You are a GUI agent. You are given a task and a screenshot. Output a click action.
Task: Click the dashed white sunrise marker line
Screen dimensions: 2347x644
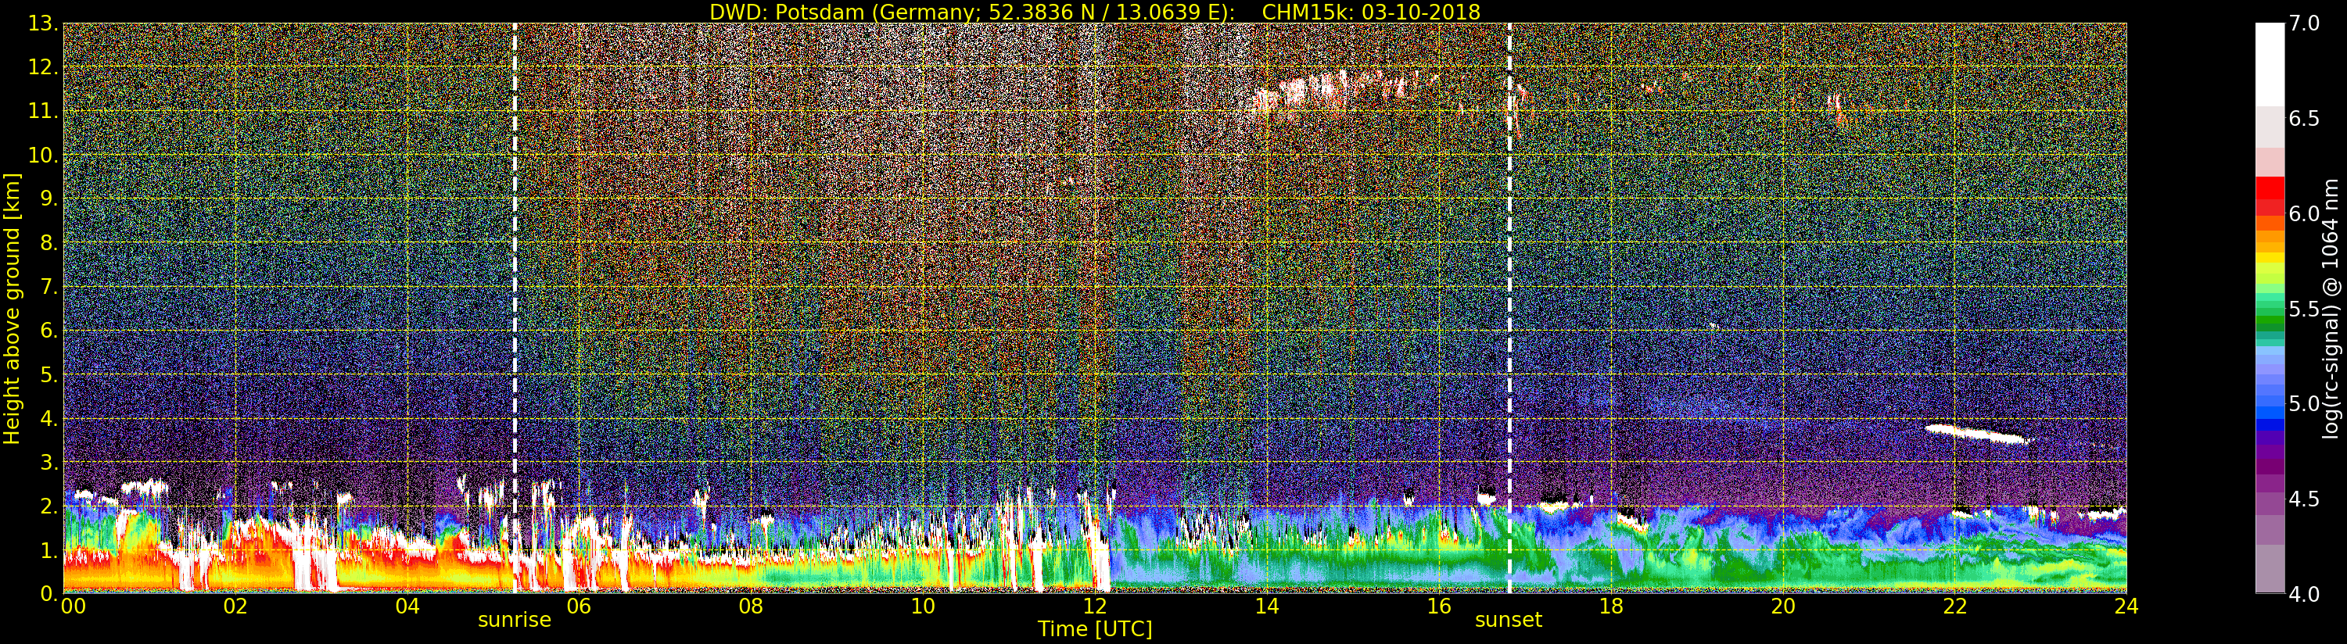pos(515,309)
